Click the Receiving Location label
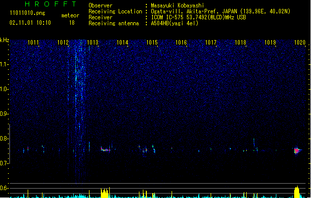Viewport: 311px width, 198px height. tap(115, 11)
